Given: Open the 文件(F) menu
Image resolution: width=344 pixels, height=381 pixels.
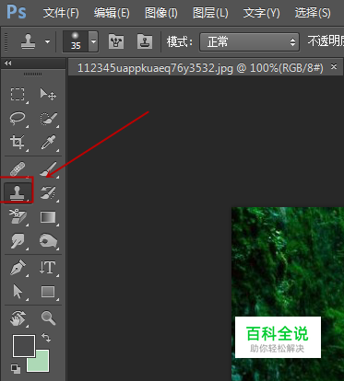Looking at the screenshot, I should (61, 13).
